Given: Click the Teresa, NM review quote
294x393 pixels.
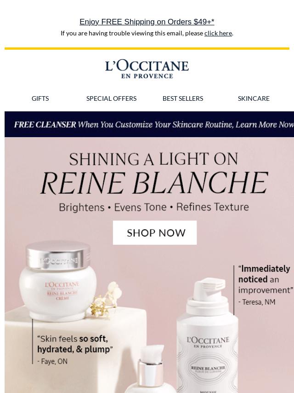Looking at the screenshot, I should click(x=265, y=285).
